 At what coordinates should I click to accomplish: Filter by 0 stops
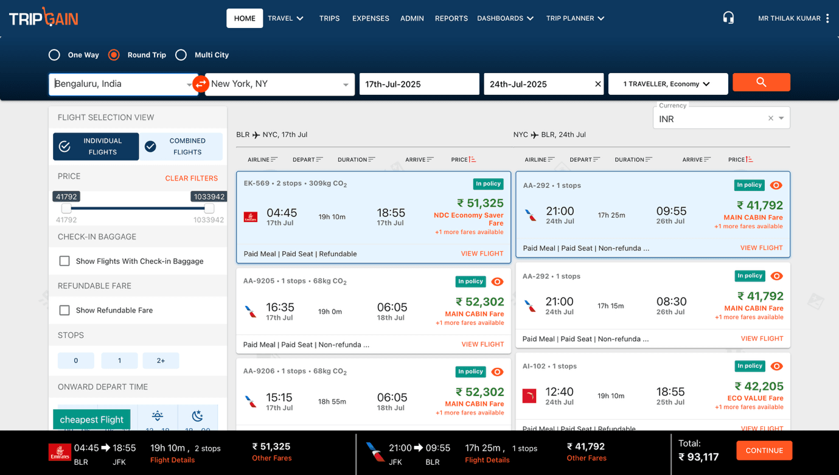76,361
